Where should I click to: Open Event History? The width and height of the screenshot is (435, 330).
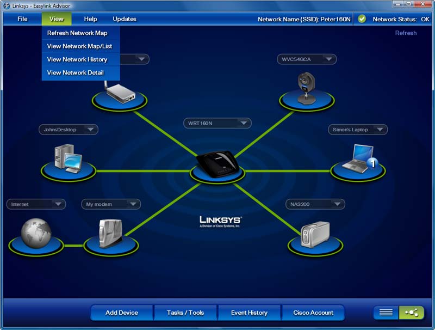tap(249, 313)
